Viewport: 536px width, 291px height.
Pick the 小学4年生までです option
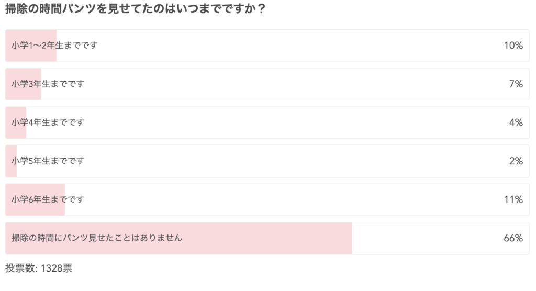(267, 123)
